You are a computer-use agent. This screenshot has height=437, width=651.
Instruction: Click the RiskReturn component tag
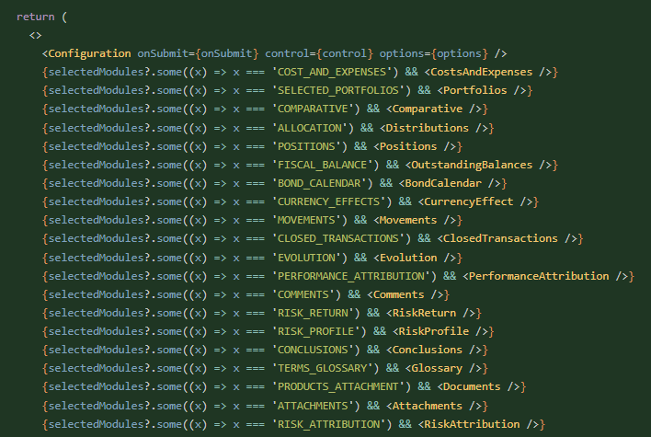click(x=424, y=313)
